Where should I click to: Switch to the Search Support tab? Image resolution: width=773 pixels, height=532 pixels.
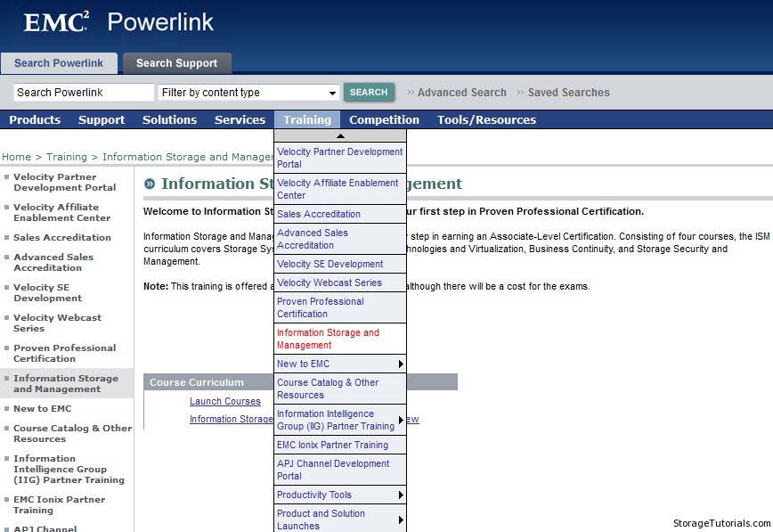(176, 63)
